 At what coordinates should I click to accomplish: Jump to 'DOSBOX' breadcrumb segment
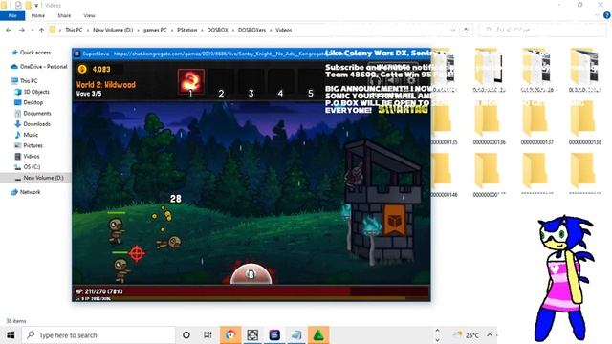click(x=217, y=30)
